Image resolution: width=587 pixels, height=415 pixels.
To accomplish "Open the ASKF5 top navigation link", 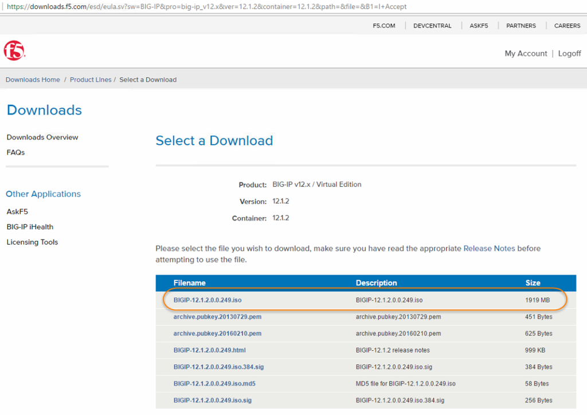I will [x=479, y=26].
